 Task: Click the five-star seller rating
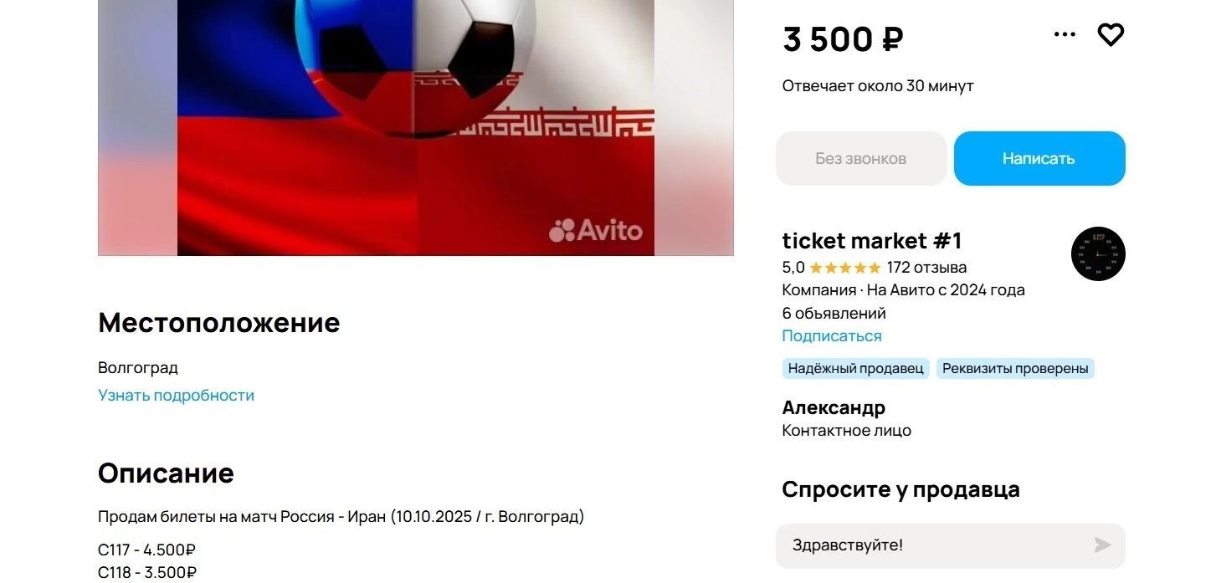coord(844,268)
